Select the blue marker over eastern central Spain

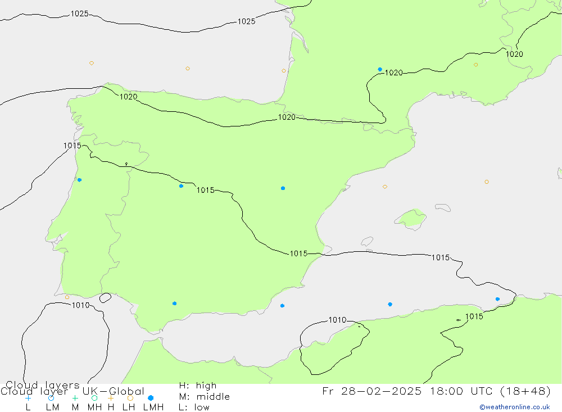[x=283, y=188]
